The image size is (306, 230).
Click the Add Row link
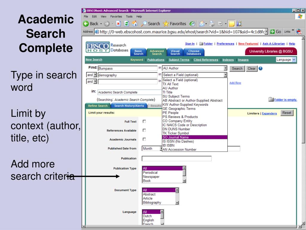[235, 83]
